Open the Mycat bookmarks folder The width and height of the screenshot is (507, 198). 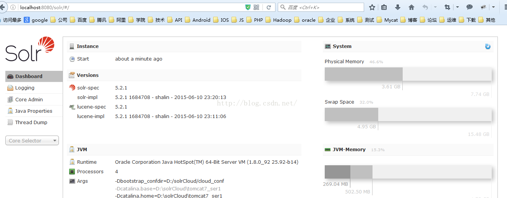pyautogui.click(x=387, y=20)
